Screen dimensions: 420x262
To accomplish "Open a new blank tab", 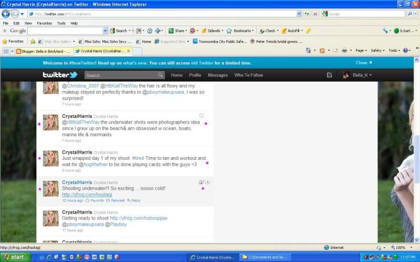I will click(138, 51).
